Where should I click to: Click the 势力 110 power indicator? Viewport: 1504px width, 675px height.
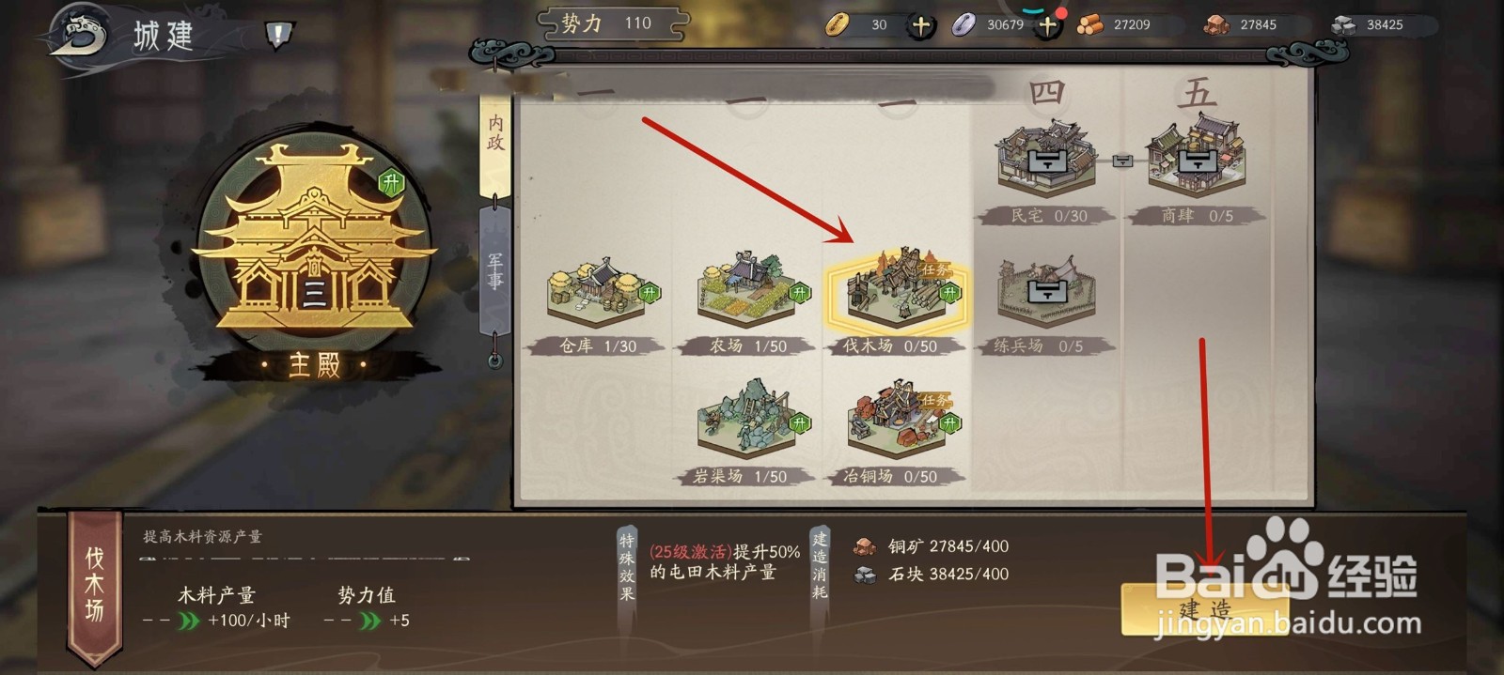tap(611, 23)
